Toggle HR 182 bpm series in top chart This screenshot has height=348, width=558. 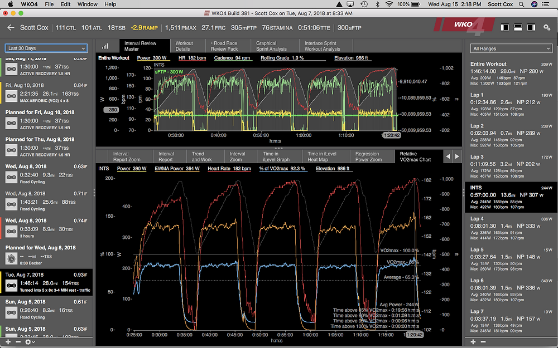(192, 58)
